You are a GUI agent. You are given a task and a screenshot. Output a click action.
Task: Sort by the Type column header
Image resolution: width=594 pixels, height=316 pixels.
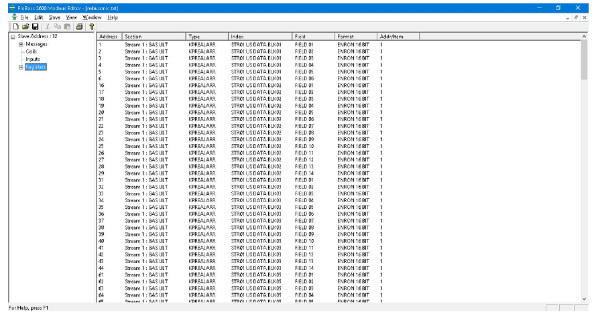[x=207, y=37]
